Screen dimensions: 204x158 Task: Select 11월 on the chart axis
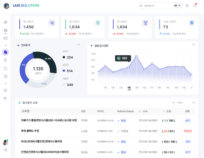pyautogui.click(x=184, y=88)
